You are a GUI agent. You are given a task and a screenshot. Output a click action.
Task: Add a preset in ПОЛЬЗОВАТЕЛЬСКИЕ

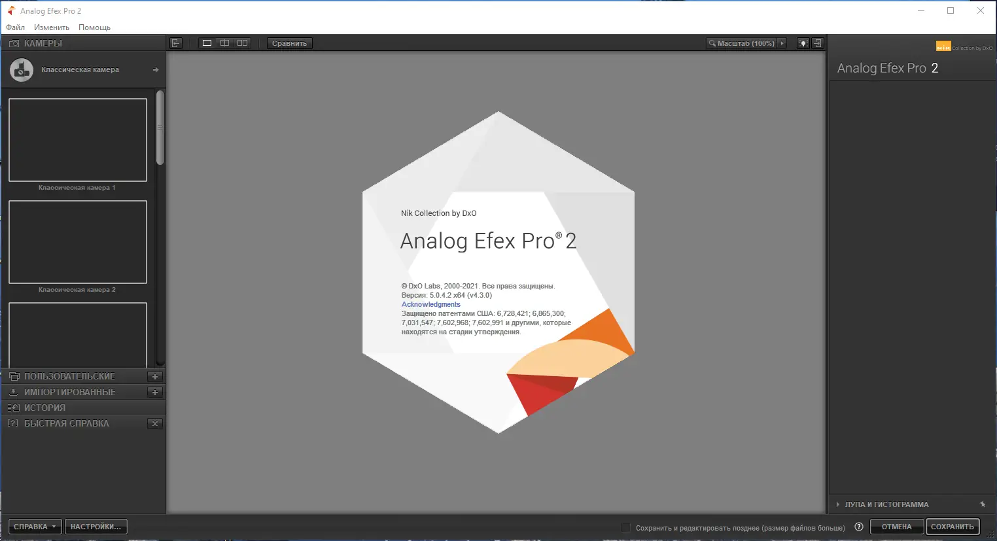pos(155,376)
